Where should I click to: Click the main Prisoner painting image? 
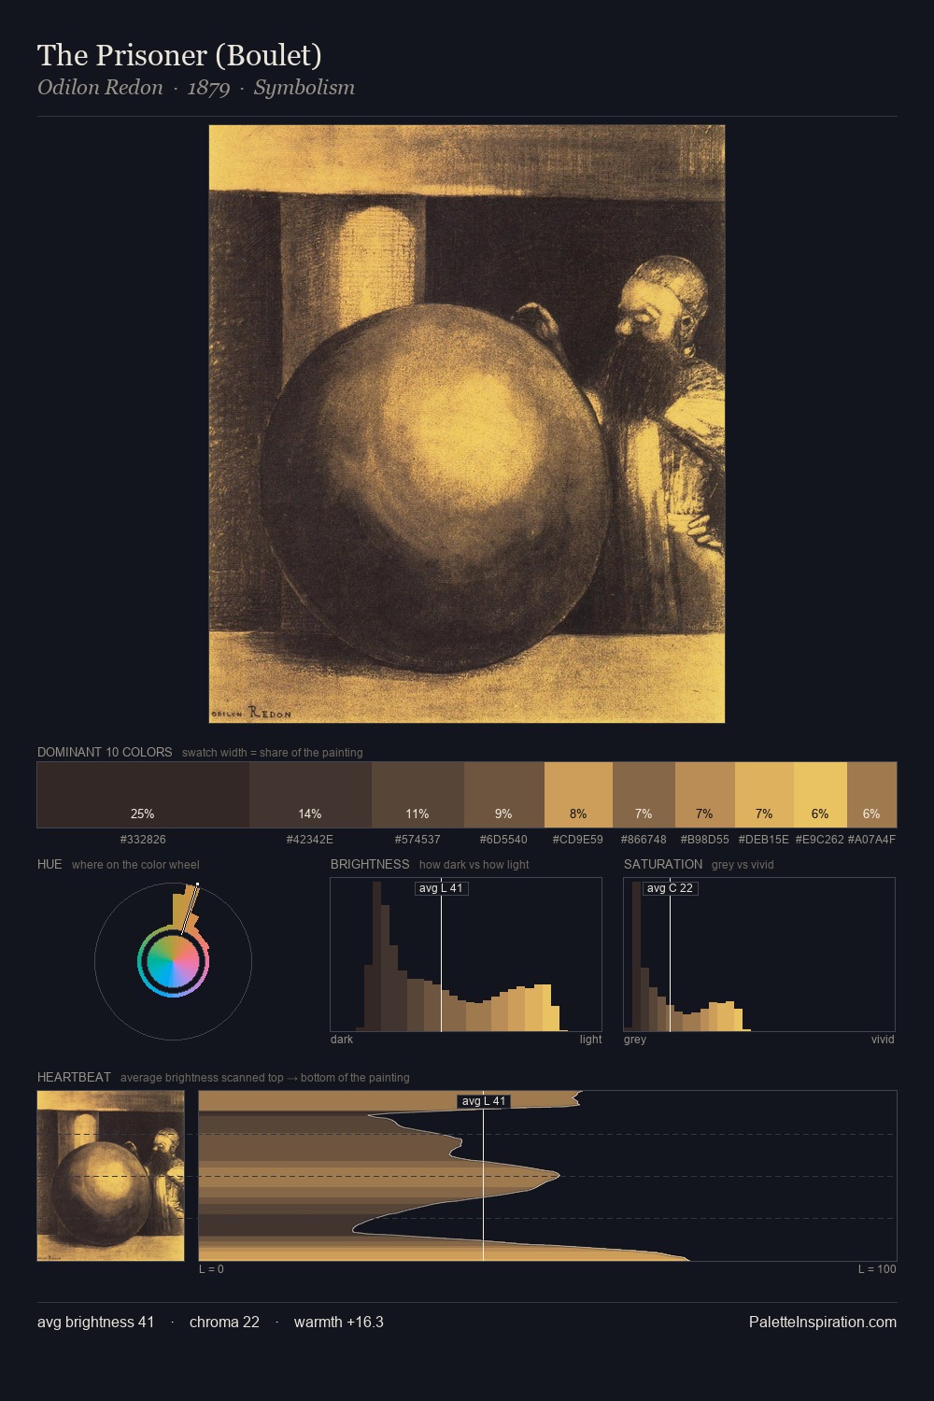467,424
